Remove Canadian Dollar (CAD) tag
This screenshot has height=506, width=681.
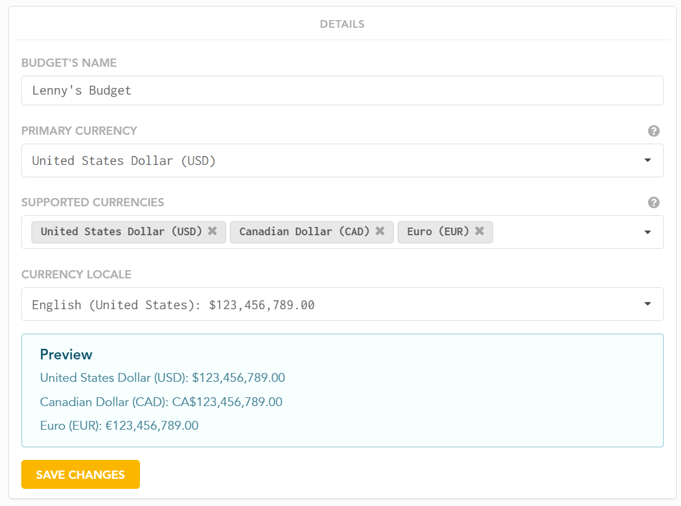pos(380,231)
